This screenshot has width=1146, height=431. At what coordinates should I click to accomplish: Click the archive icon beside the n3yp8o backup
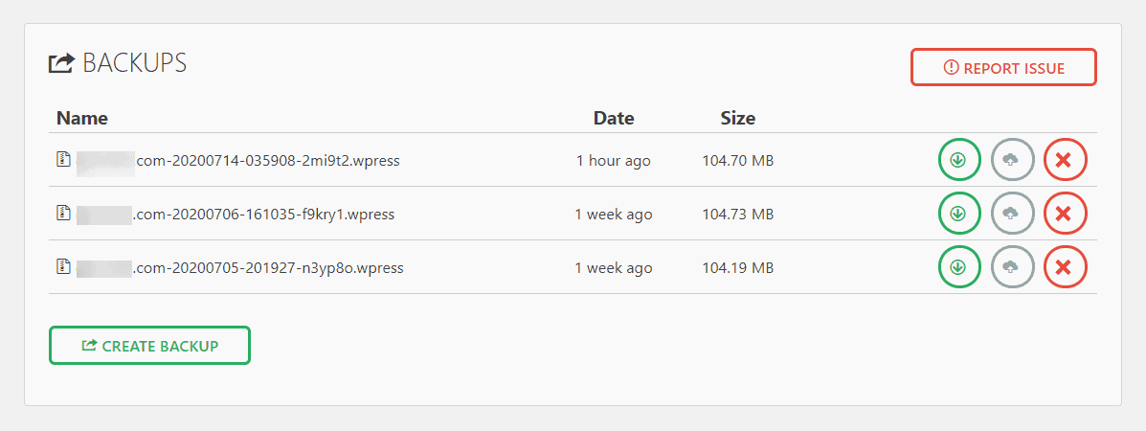pos(62,267)
